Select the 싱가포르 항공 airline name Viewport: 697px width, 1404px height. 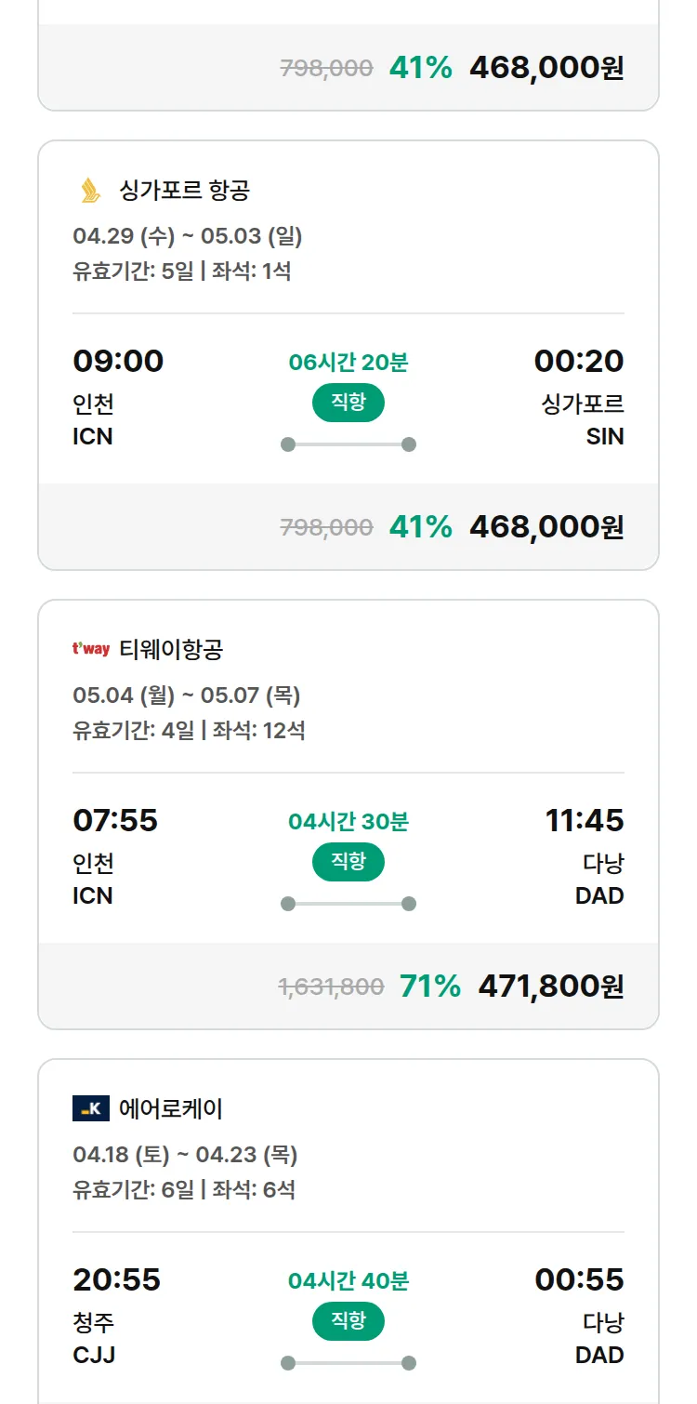[184, 191]
